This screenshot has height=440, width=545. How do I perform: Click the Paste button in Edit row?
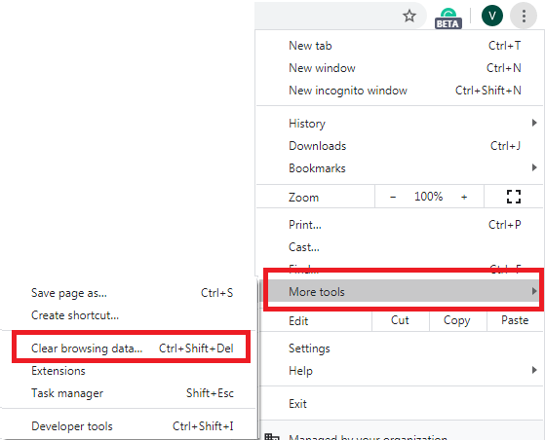pos(515,320)
